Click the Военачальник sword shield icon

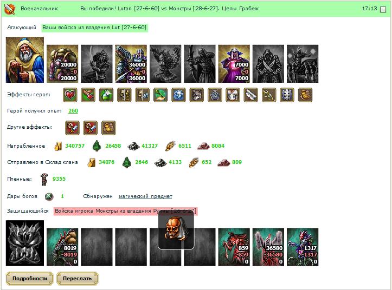[x=10, y=9]
